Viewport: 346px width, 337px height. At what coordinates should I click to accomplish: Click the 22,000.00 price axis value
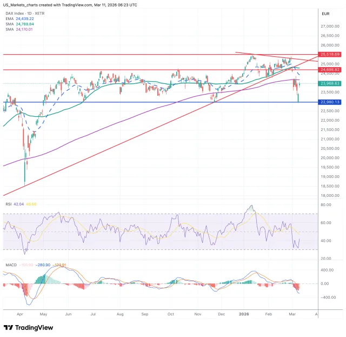click(330, 120)
